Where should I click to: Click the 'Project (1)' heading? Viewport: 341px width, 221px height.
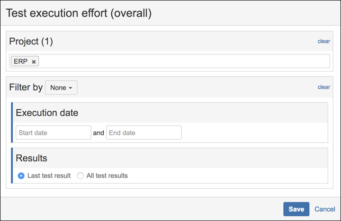pos(31,42)
